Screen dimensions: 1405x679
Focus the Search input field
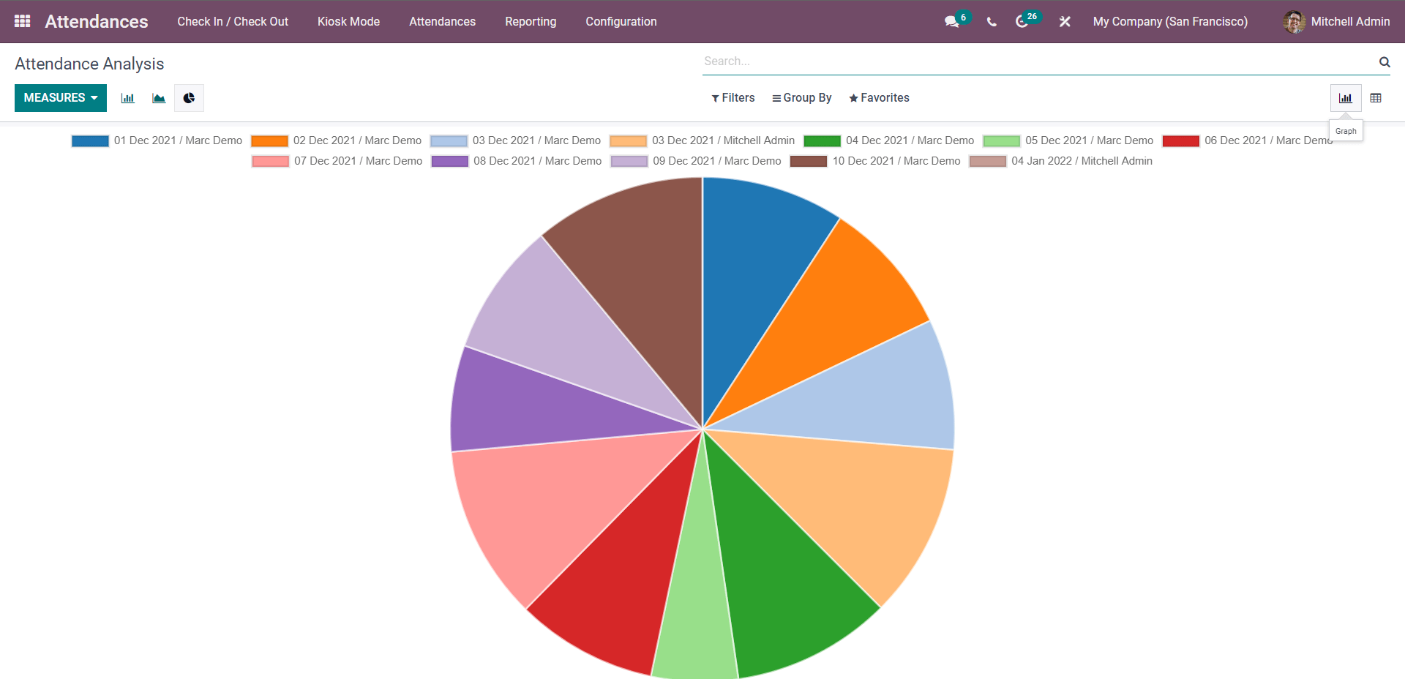click(1039, 61)
